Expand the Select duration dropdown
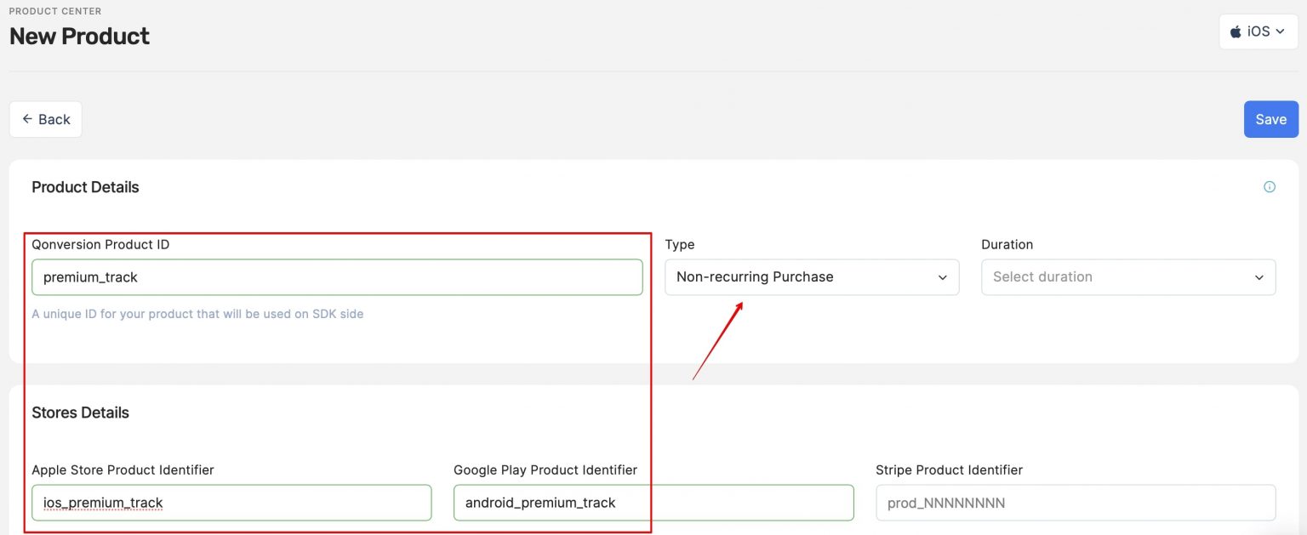This screenshot has height=535, width=1307. (x=1128, y=277)
